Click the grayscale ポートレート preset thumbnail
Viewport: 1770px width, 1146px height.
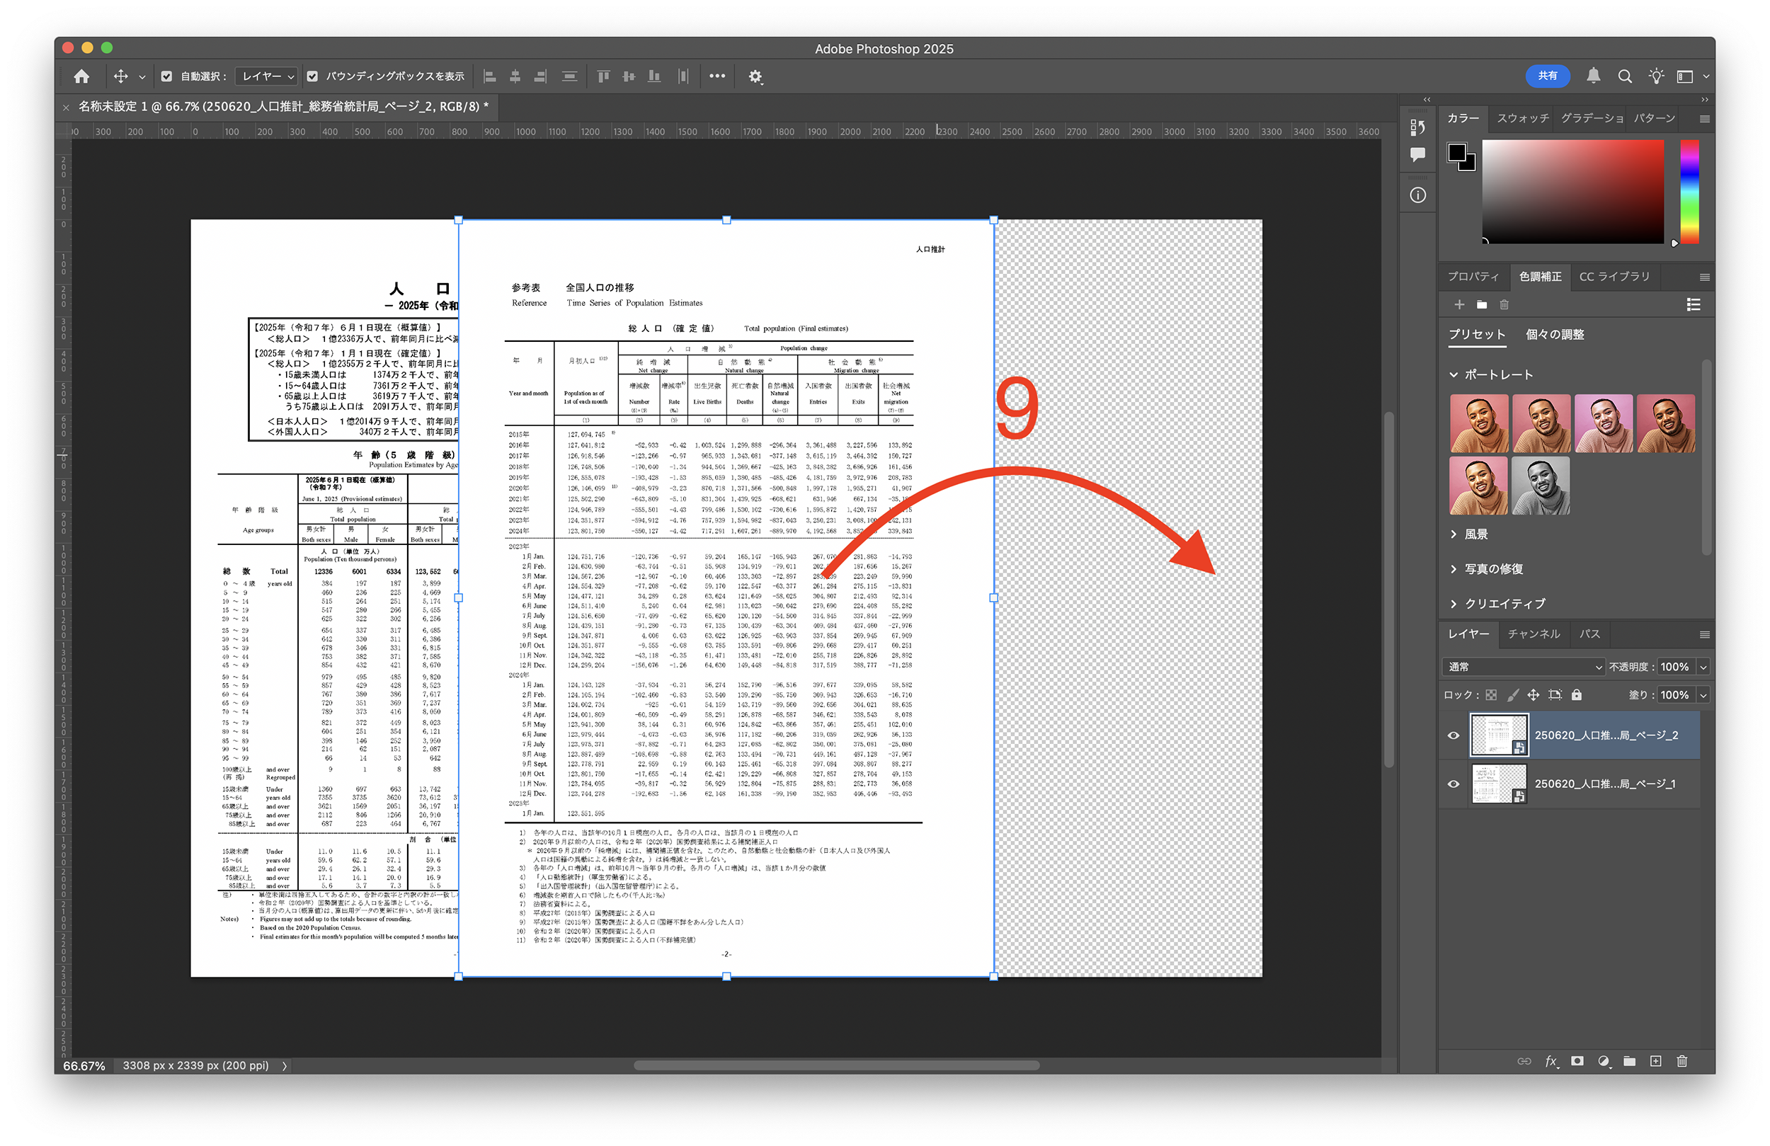click(1541, 486)
